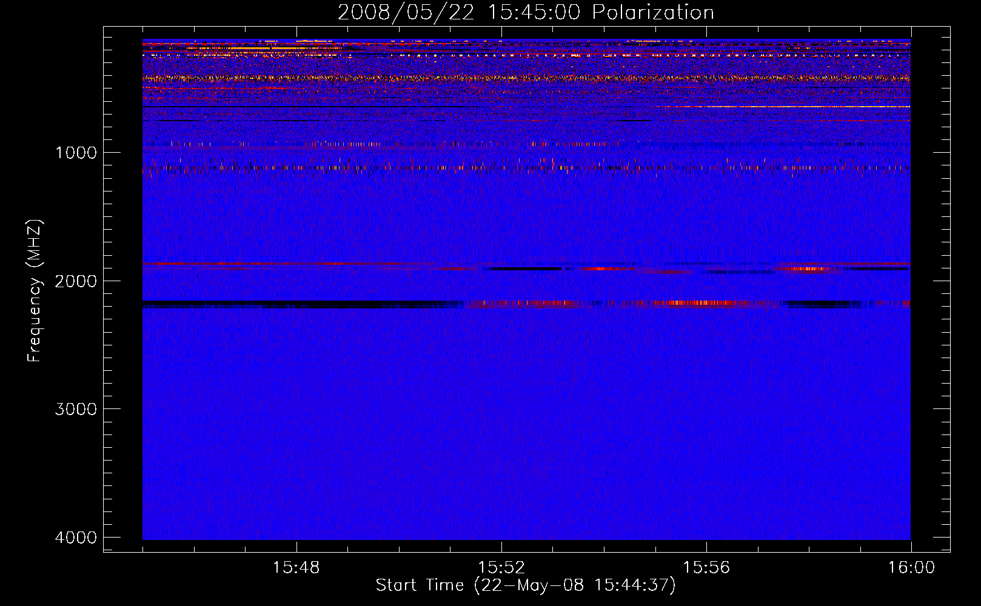Click the "Frequency (MHZ)" y-axis label
The image size is (981, 606).
(x=35, y=291)
